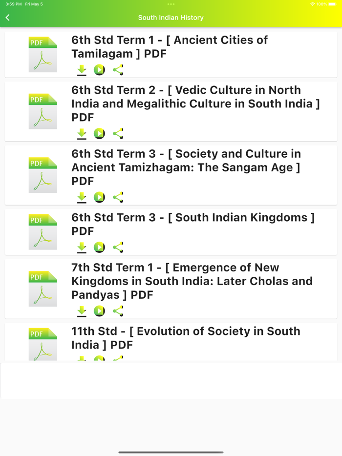Download the 6th Std Term 1 Ancient Cities PDF
The image size is (342, 456).
tap(82, 70)
